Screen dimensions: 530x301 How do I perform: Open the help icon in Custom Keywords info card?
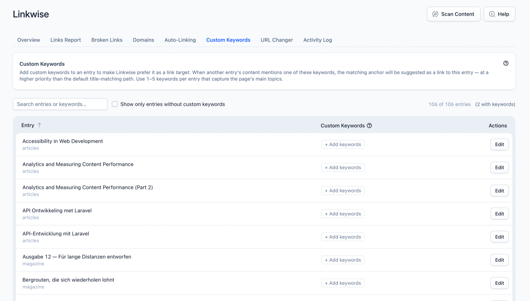(506, 63)
